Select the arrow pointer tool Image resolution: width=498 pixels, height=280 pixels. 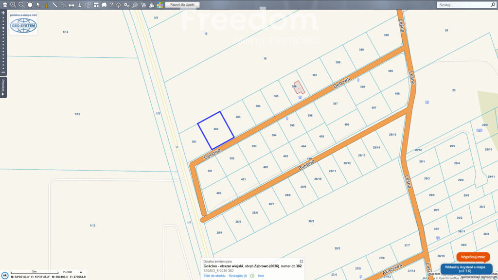pos(38,5)
